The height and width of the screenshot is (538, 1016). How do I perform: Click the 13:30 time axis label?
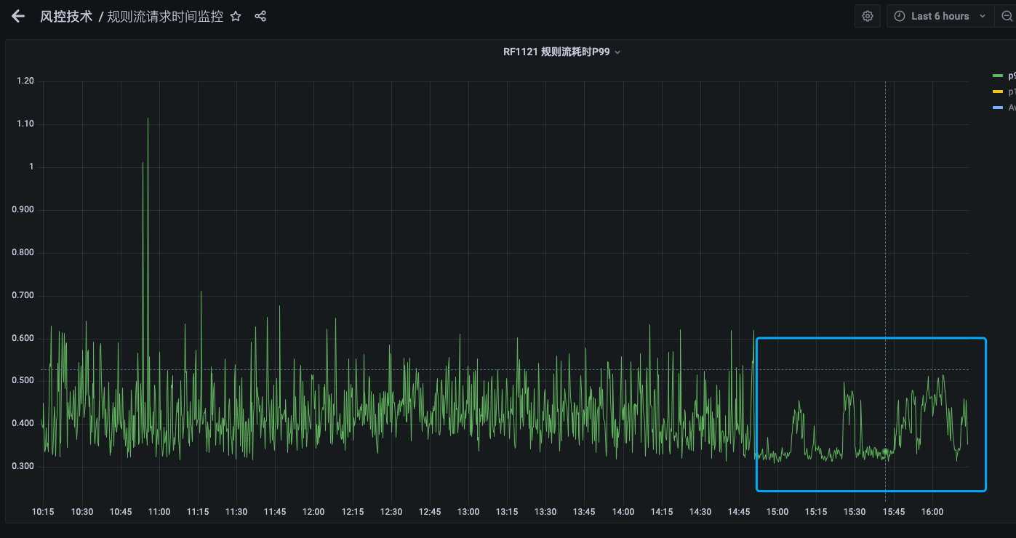pos(545,512)
